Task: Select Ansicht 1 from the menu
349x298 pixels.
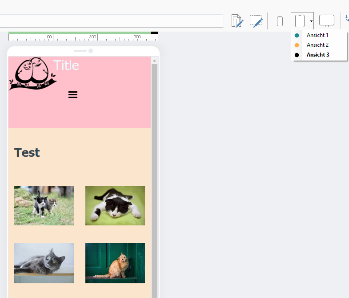Action: 317,35
